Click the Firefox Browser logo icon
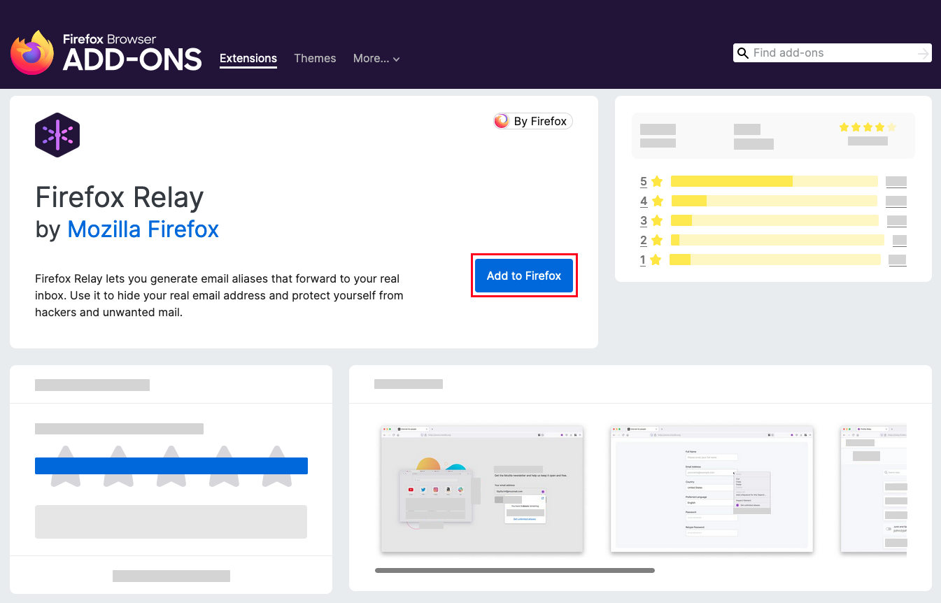 pos(32,52)
